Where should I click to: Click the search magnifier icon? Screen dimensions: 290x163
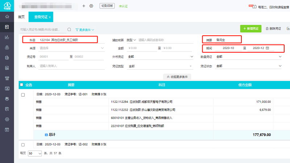[x=69, y=30]
